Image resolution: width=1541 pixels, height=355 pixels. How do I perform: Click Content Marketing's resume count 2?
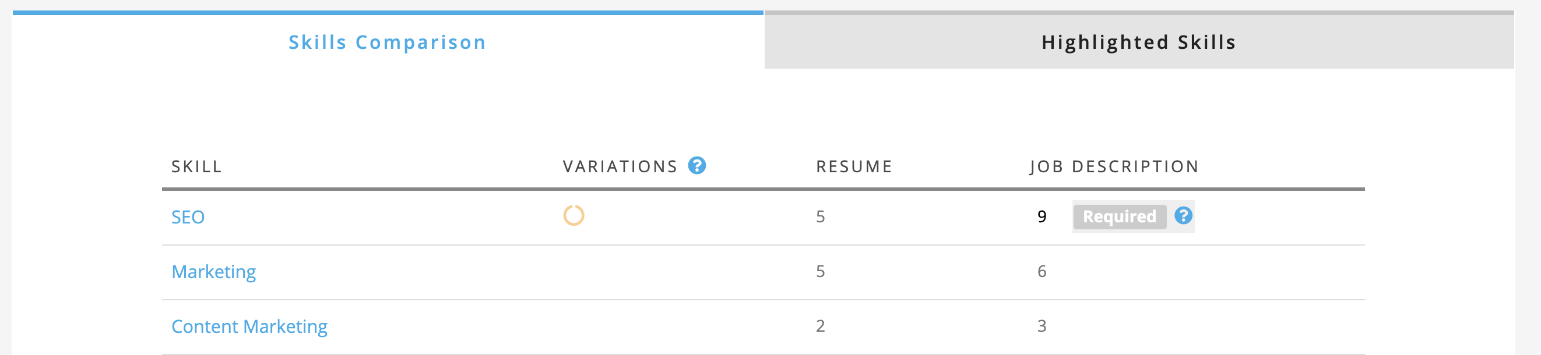pos(820,326)
